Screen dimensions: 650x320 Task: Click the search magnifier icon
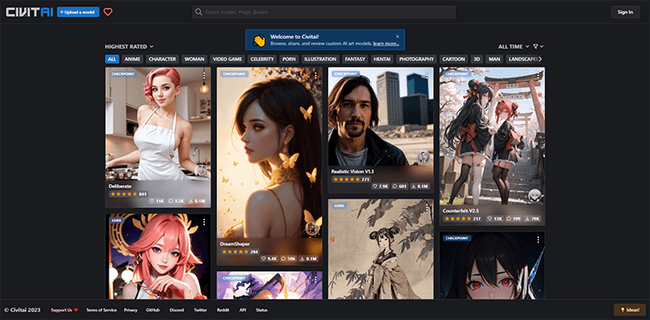pyautogui.click(x=199, y=12)
